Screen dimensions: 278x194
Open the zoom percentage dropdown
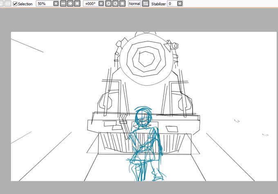[56, 4]
